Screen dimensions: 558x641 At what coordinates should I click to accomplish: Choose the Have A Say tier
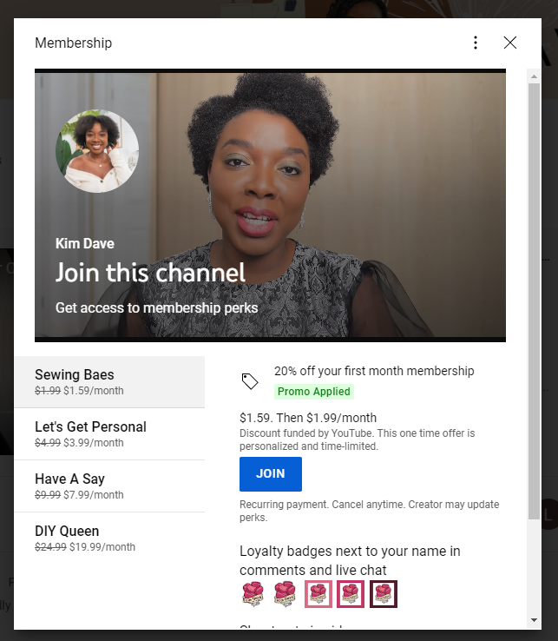[109, 486]
